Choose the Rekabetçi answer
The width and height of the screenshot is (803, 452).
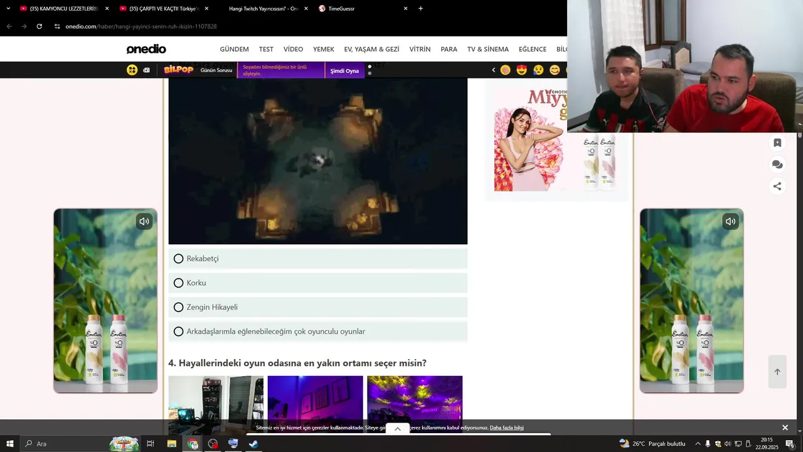point(317,259)
